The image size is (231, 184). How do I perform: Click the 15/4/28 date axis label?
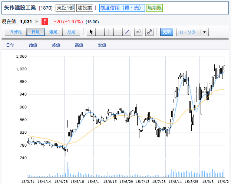pos(61,182)
